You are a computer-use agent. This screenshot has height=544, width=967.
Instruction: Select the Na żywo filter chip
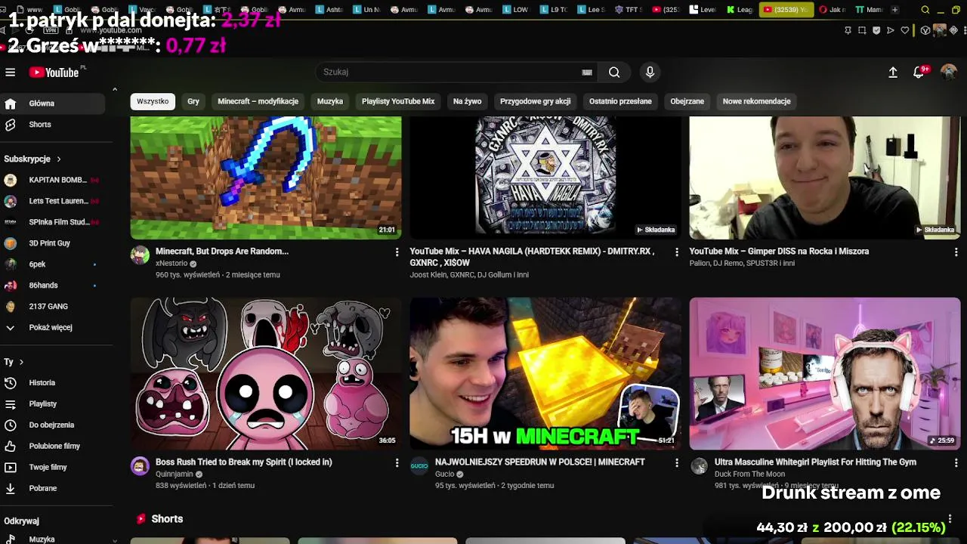[467, 101]
